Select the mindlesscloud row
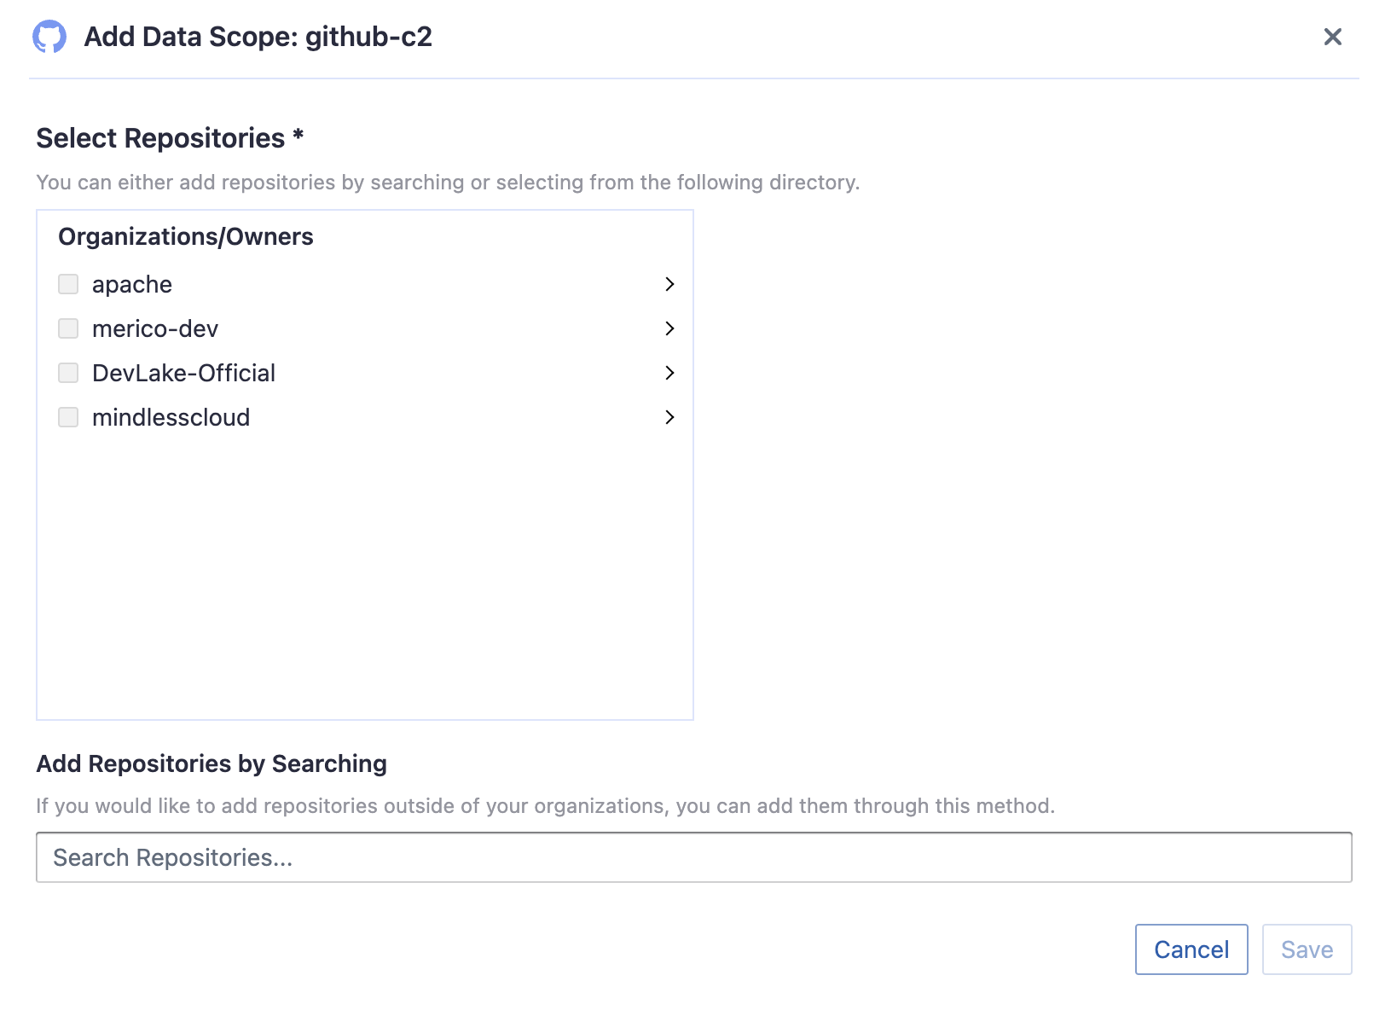Image resolution: width=1385 pixels, height=1010 pixels. [x=171, y=417]
